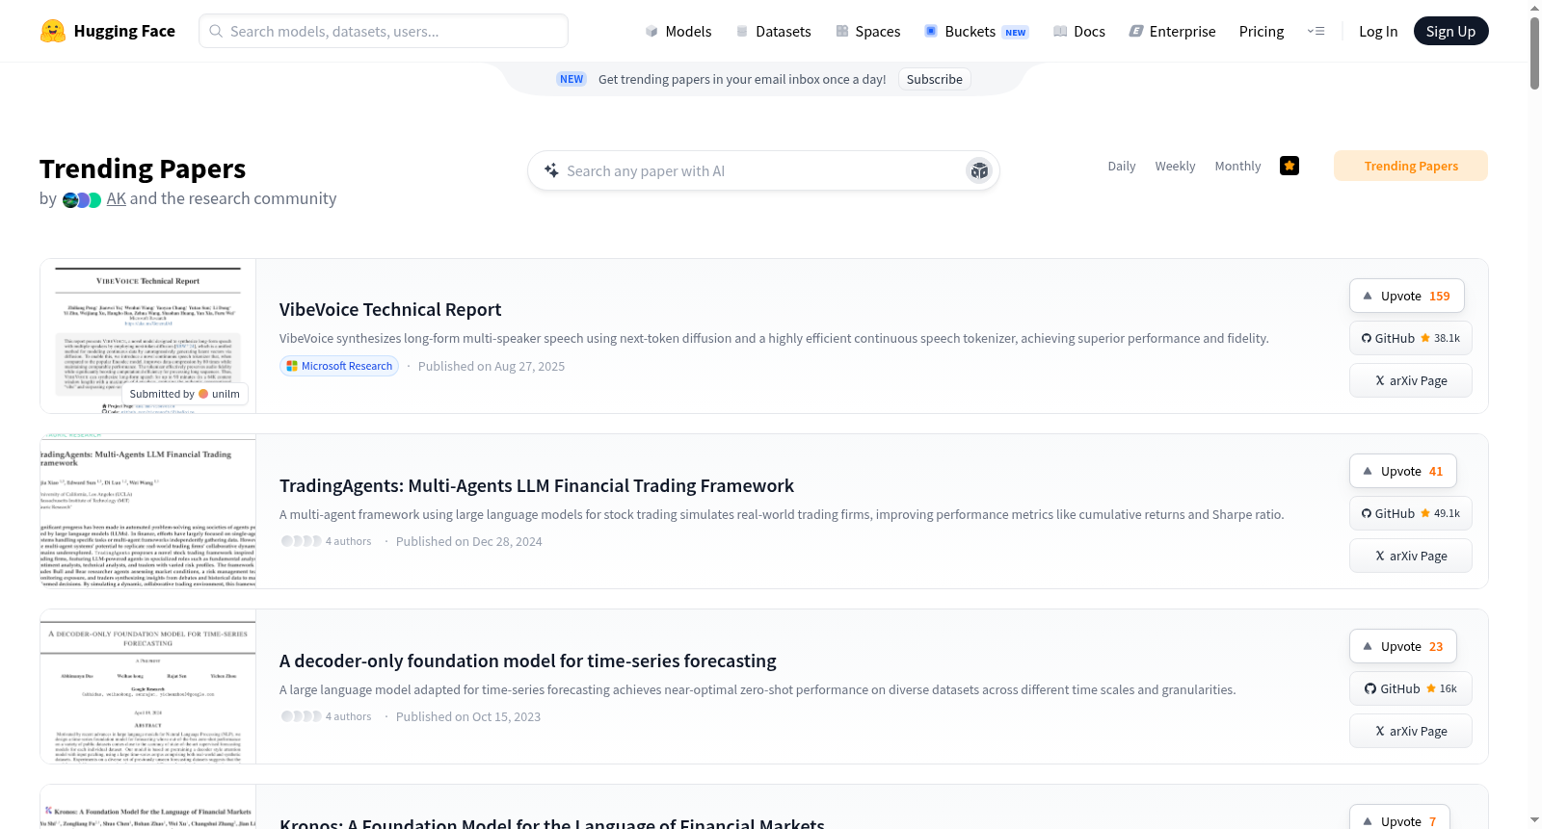Open the VibeVoice Technical Report paper title
Viewport: 1542px width, 829px height.
pyautogui.click(x=390, y=309)
